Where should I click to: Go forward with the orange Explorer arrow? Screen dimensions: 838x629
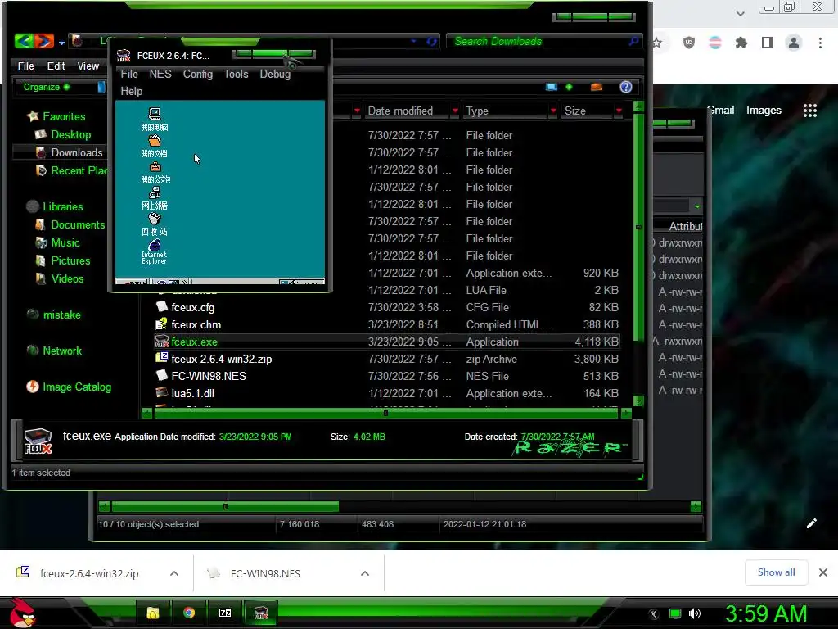click(x=44, y=41)
